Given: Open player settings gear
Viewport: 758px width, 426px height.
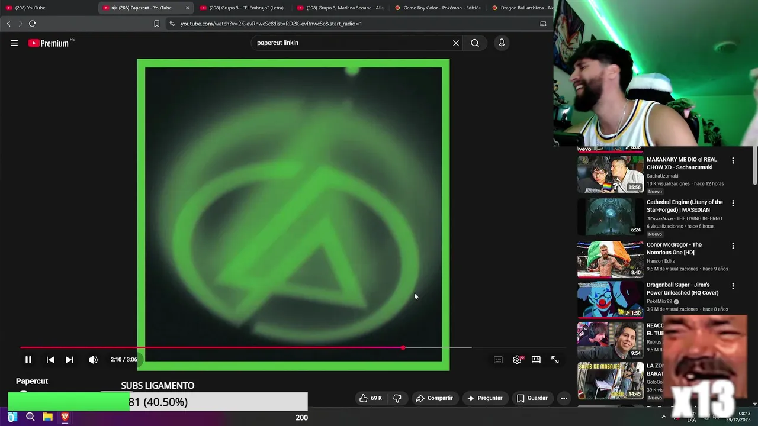Looking at the screenshot, I should click(518, 360).
